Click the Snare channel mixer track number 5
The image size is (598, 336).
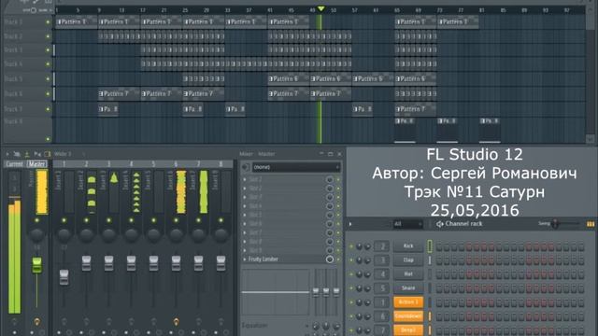[382, 288]
